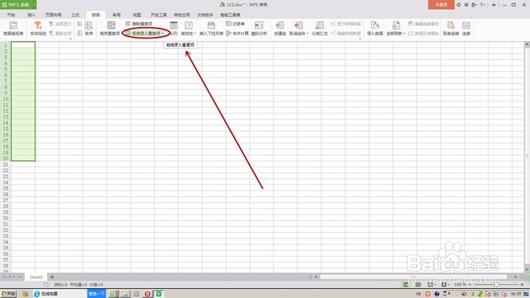
Task: Select row header 21
Action: pos(5,164)
